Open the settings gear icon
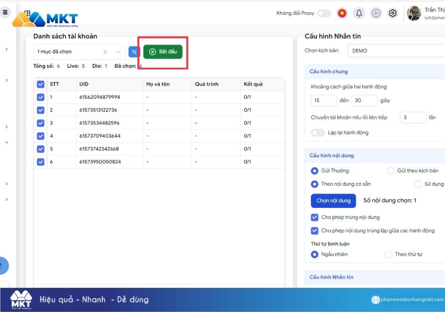 point(393,13)
